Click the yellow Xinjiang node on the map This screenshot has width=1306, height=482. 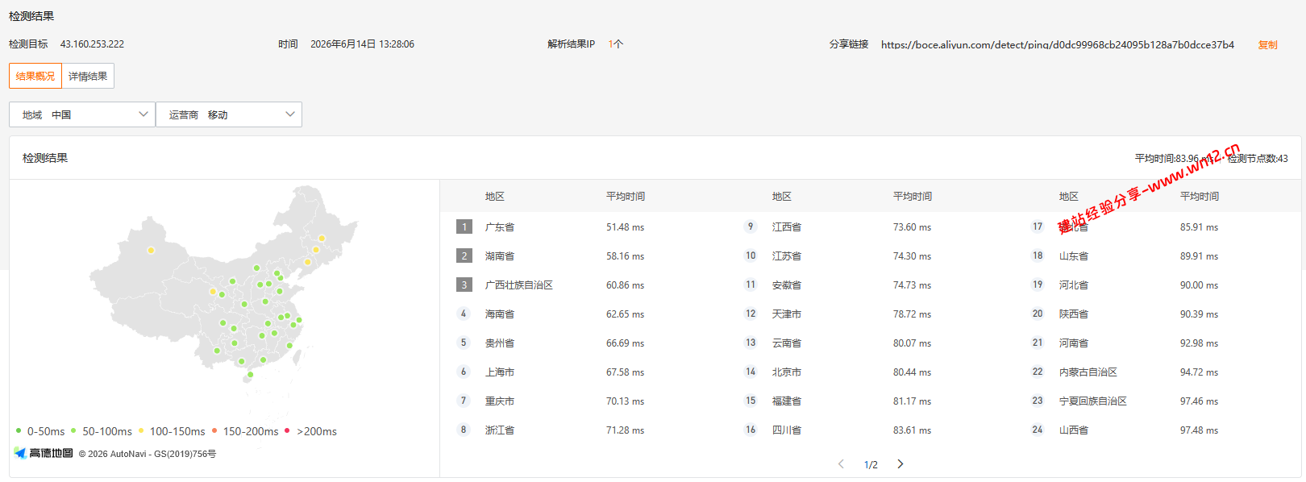[151, 250]
